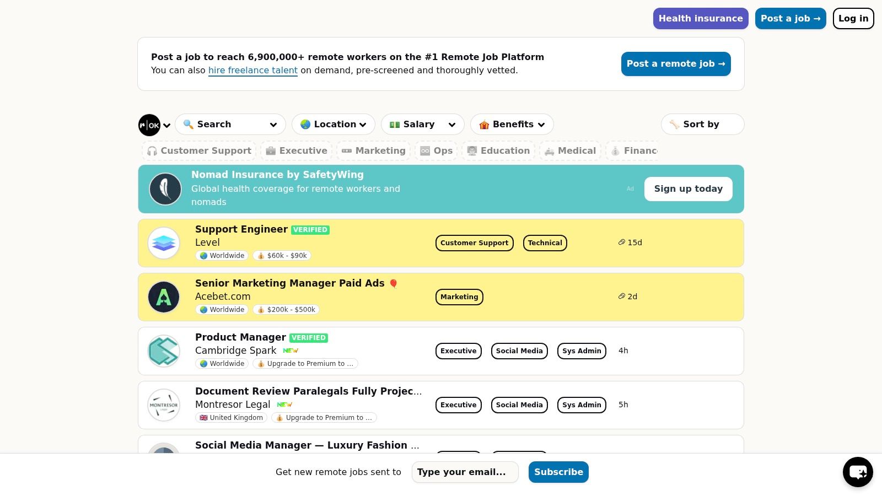Click the Health insurance button
Viewport: 882px width, 496px height.
[701, 19]
